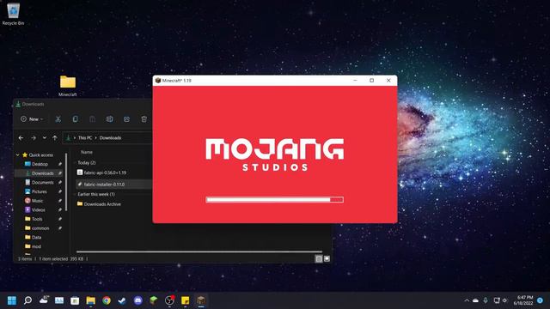Open the Recycle Bin desktop icon
550x309 pixels.
coord(13,14)
